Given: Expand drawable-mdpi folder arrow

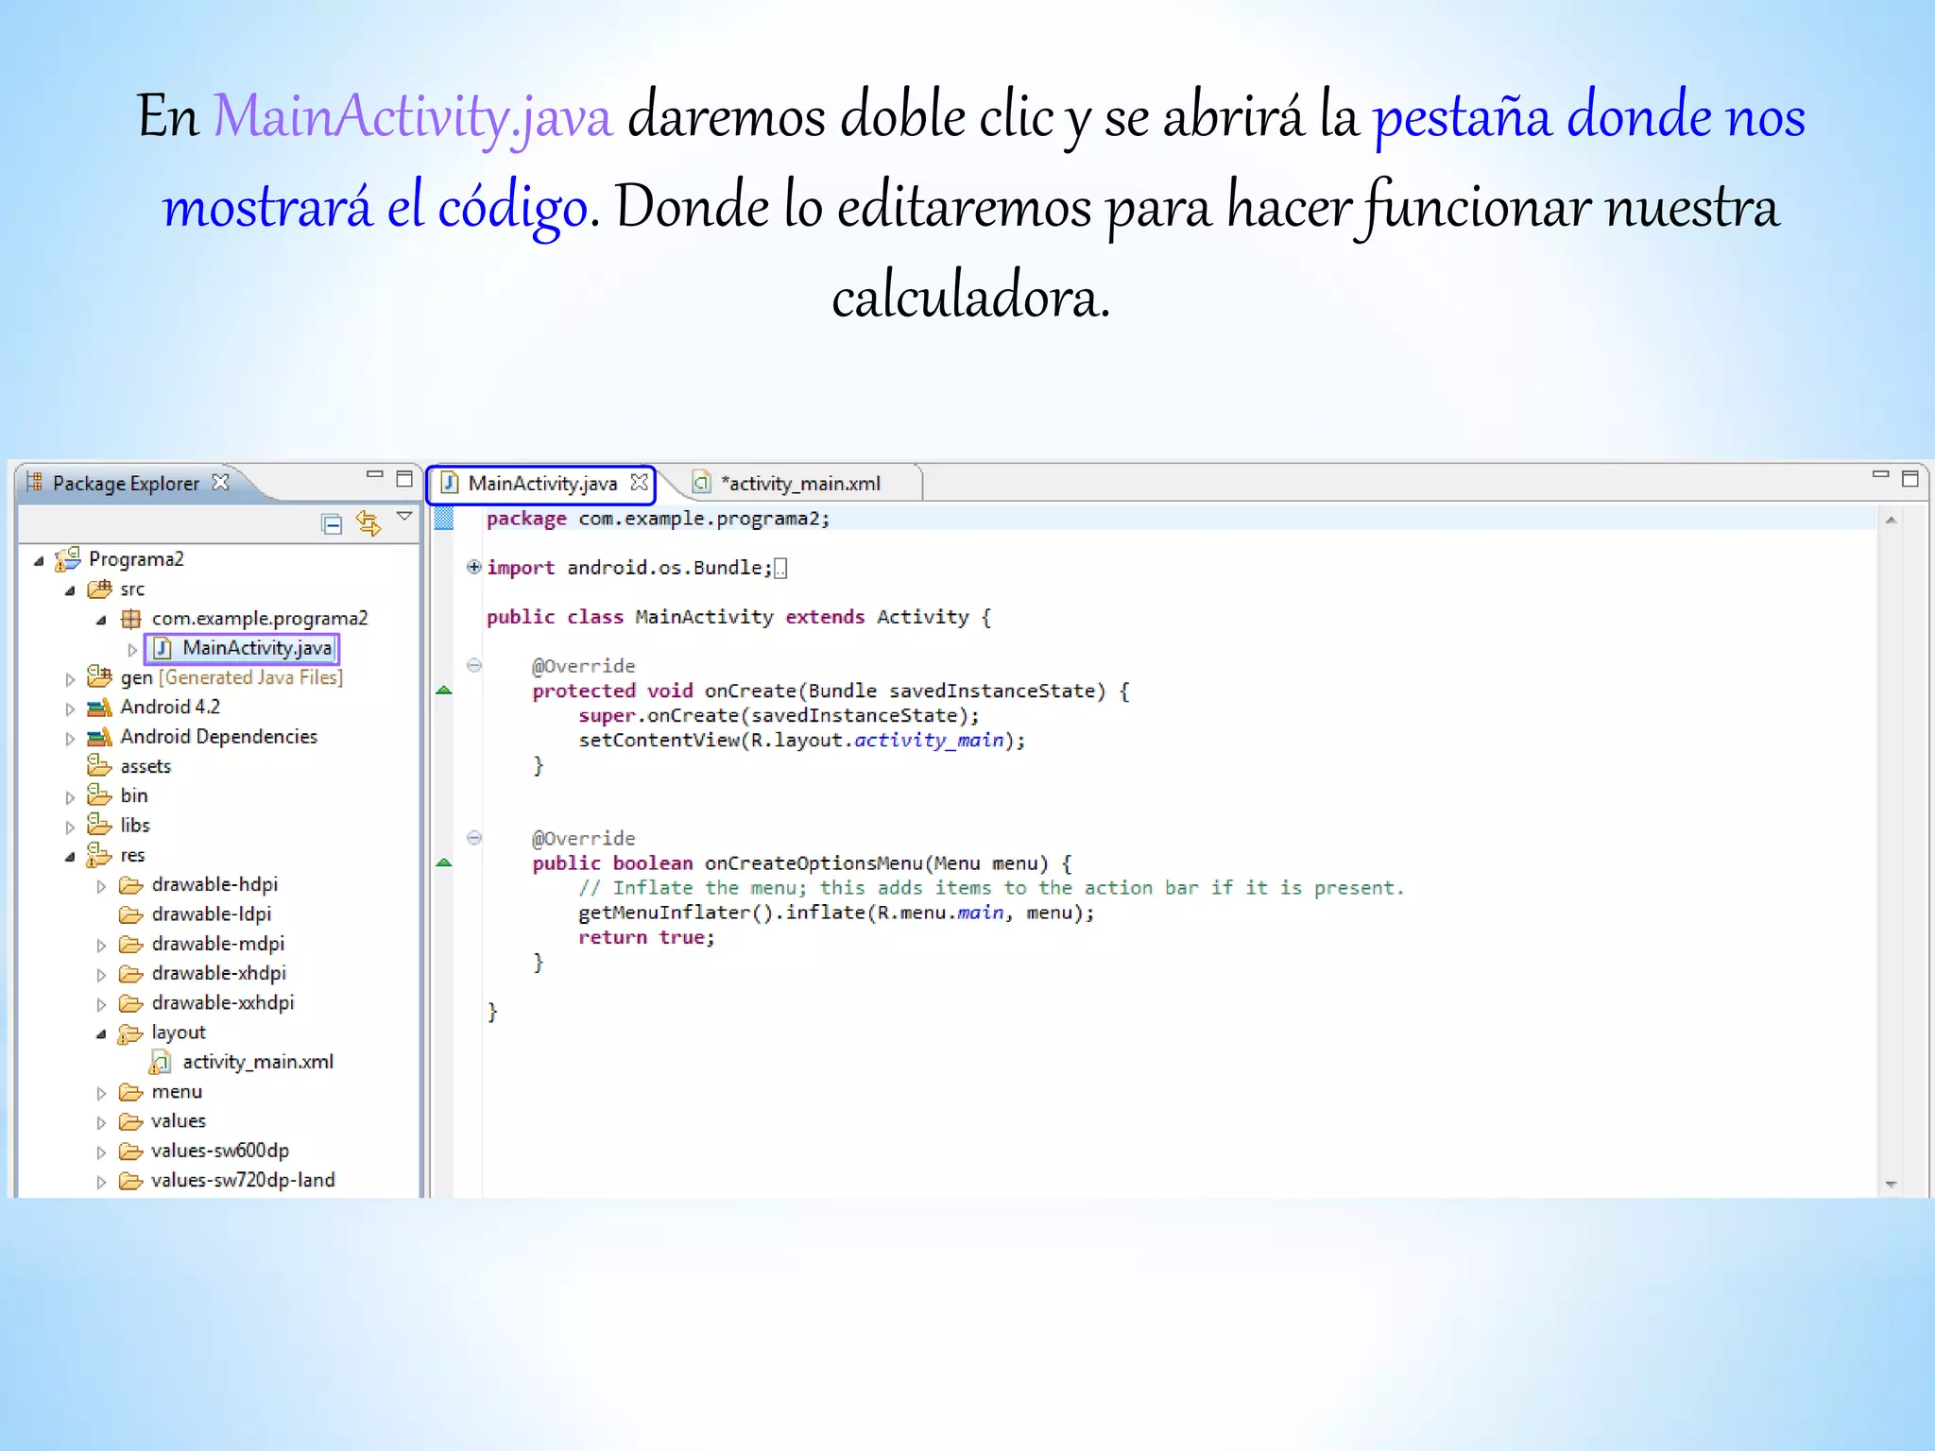Looking at the screenshot, I should click(101, 946).
